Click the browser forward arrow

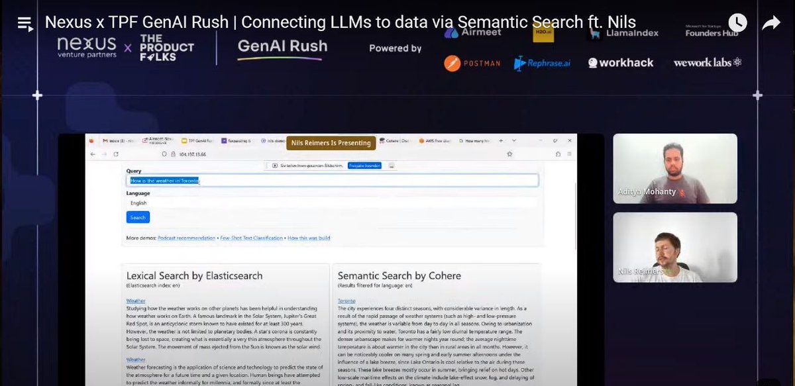104,154
